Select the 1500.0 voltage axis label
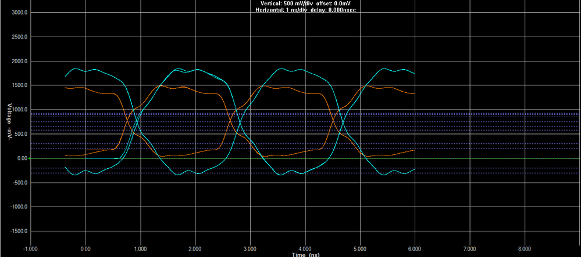Viewport: 581px width, 257px height. [x=20, y=85]
